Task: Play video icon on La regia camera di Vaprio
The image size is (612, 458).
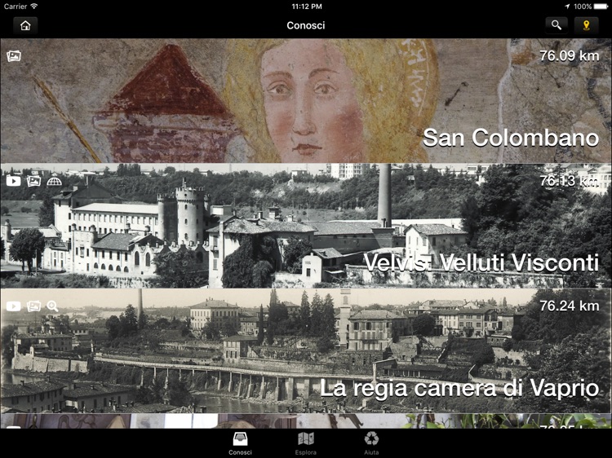Action: (14, 306)
